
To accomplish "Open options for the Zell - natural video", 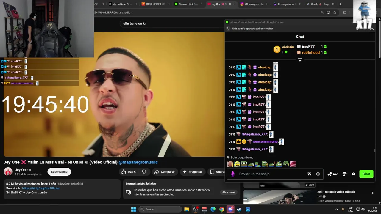I will [x=373, y=192].
